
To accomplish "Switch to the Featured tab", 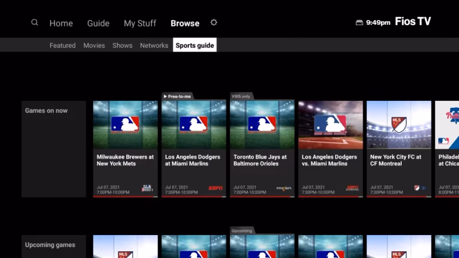I will click(63, 45).
